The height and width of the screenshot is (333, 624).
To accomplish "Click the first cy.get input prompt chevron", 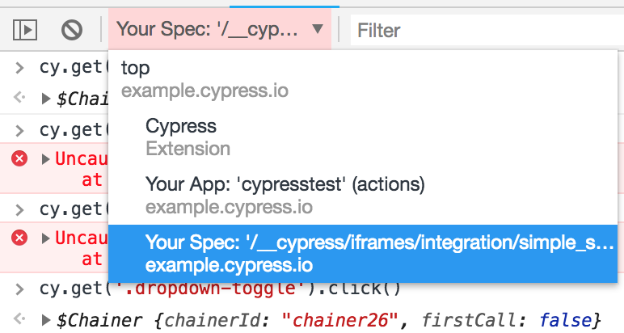I will pyautogui.click(x=19, y=68).
